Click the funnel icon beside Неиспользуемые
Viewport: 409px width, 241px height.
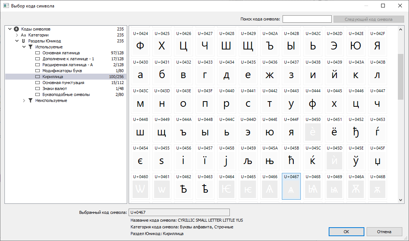coord(30,100)
